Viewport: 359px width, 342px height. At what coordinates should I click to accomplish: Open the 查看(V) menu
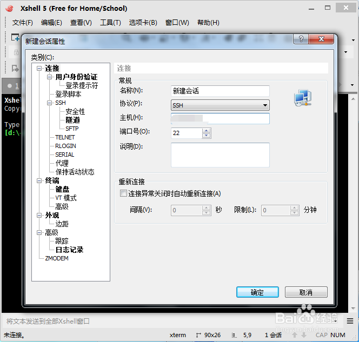tap(81, 23)
